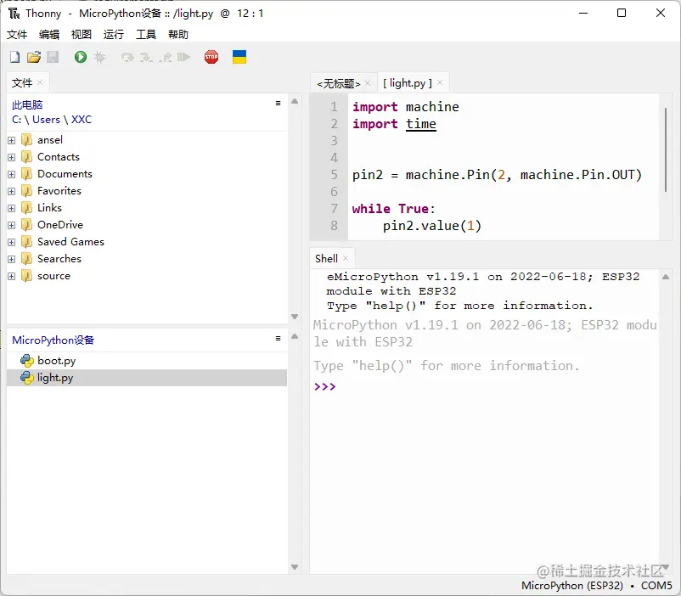Click the MicroPython设备 header link
Viewport: 681px width, 596px height.
click(53, 340)
